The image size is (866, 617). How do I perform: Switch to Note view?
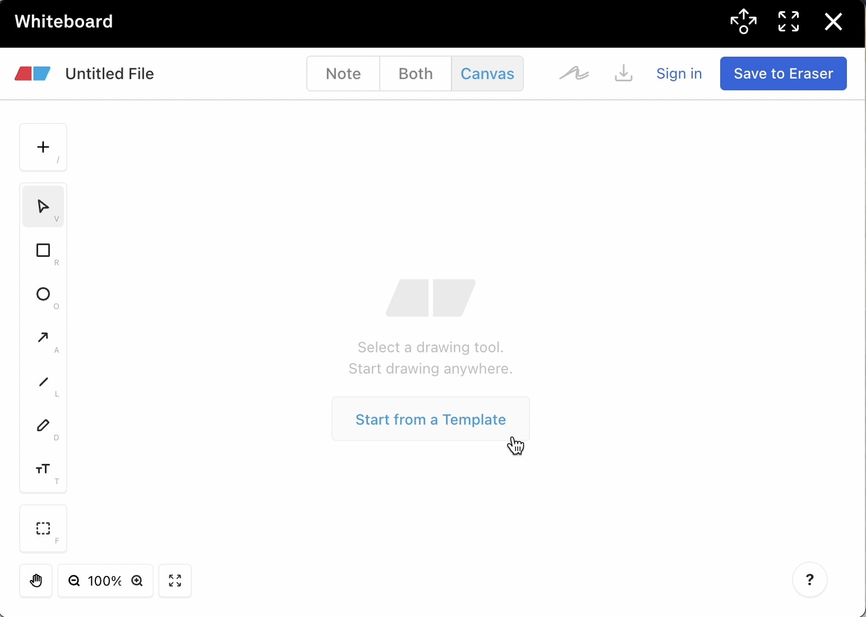tap(343, 73)
